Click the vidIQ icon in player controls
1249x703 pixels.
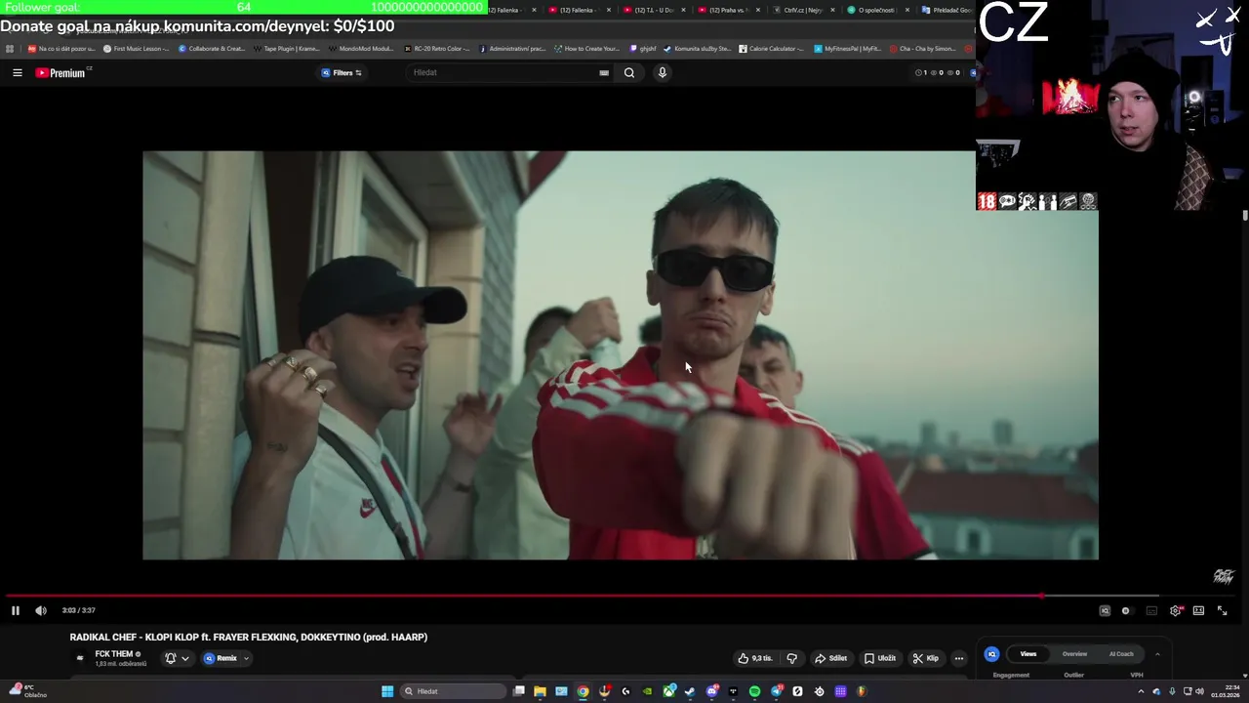click(1105, 610)
